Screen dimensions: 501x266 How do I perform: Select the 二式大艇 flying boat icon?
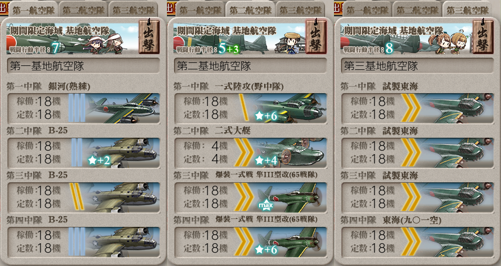tap(289, 153)
